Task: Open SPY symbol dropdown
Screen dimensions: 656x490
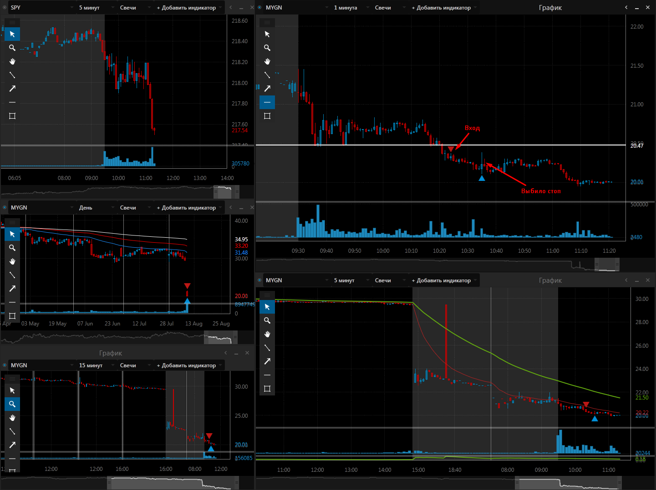Action: tap(42, 7)
